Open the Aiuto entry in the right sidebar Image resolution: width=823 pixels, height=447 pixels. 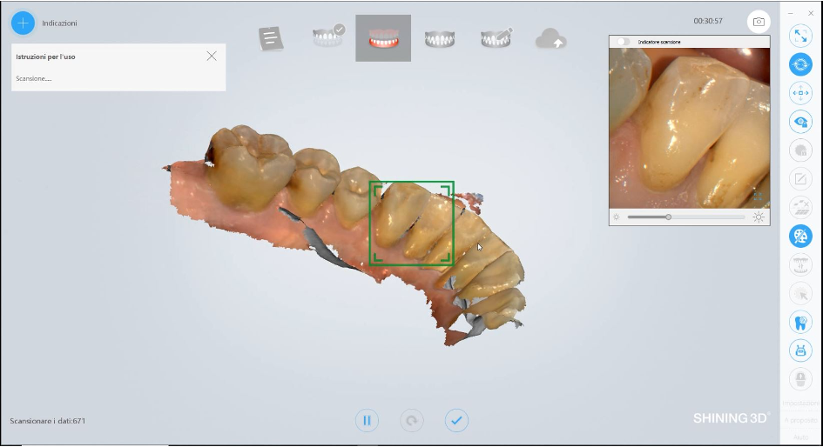click(x=800, y=437)
